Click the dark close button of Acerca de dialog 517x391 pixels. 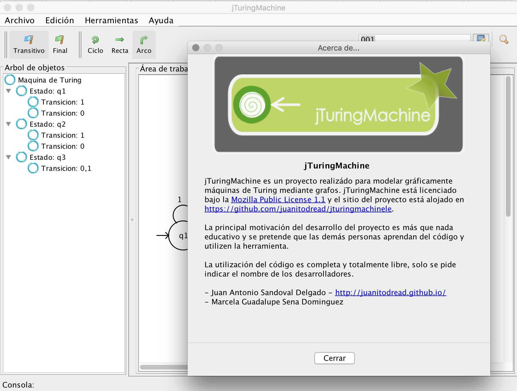click(x=196, y=48)
